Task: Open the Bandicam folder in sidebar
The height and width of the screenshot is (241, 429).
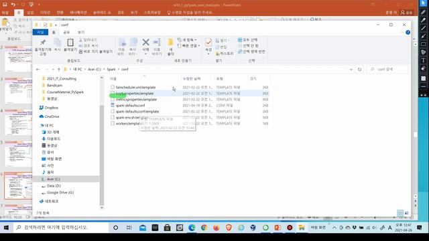Action: (x=54, y=85)
